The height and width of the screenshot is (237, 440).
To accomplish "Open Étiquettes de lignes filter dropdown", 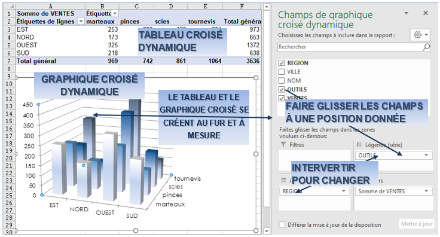I will [81, 22].
